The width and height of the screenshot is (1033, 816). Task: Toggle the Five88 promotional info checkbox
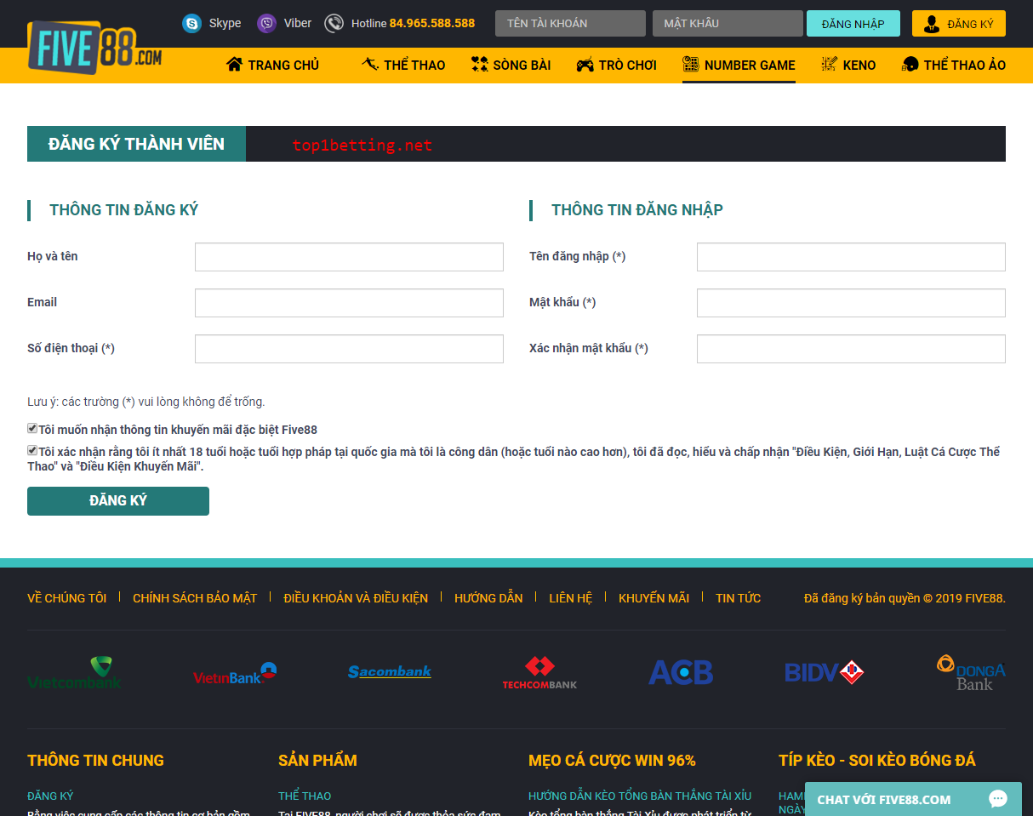(x=32, y=429)
